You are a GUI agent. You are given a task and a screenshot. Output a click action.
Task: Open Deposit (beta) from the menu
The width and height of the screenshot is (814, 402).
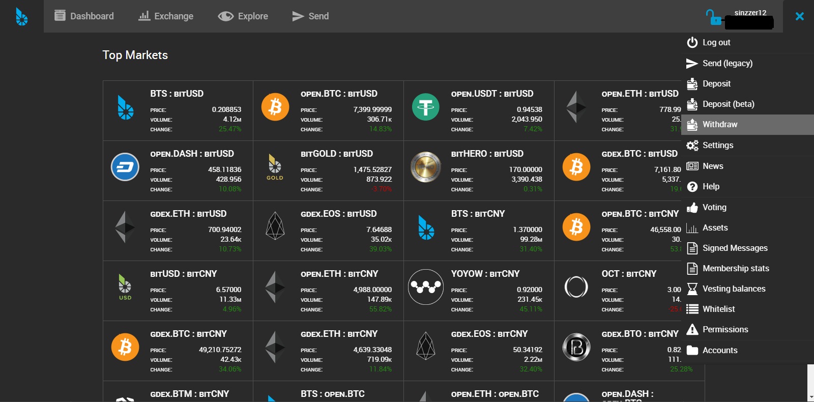coord(747,104)
